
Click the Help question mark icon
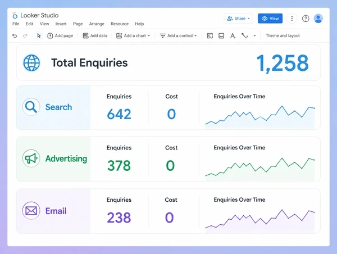pyautogui.click(x=306, y=19)
